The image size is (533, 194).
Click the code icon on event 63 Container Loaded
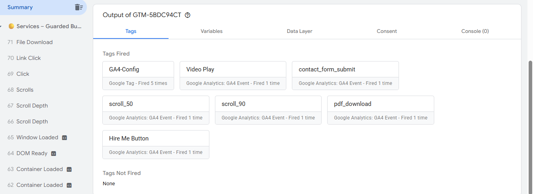(x=69, y=169)
